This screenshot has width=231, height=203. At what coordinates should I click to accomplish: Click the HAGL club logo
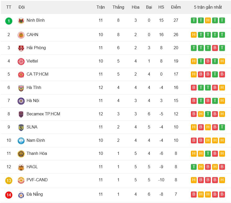(x=21, y=167)
